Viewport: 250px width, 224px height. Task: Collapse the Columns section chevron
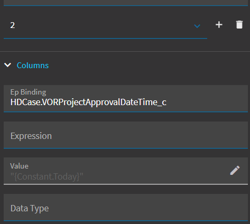tap(7, 65)
